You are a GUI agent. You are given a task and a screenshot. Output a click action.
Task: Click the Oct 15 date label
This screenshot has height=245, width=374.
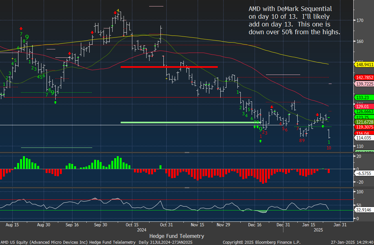point(132,225)
